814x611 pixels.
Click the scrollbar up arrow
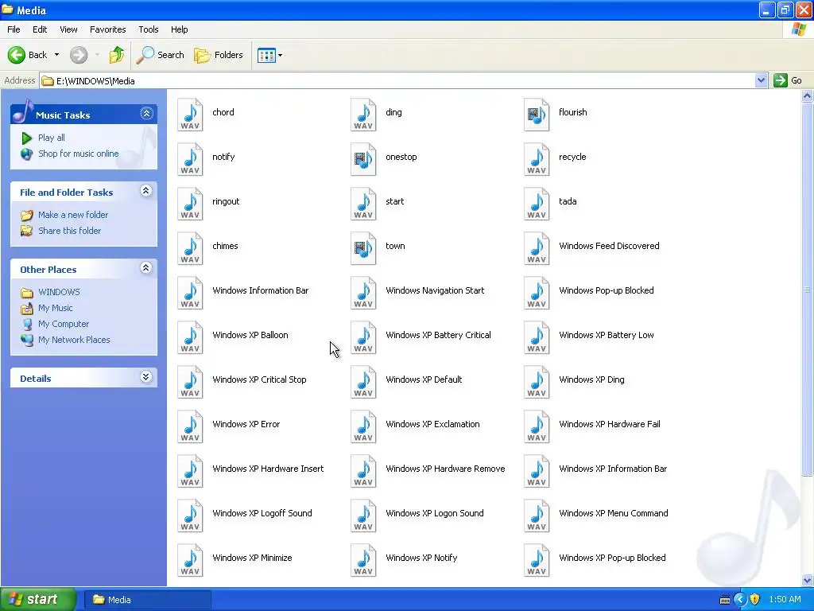[807, 95]
